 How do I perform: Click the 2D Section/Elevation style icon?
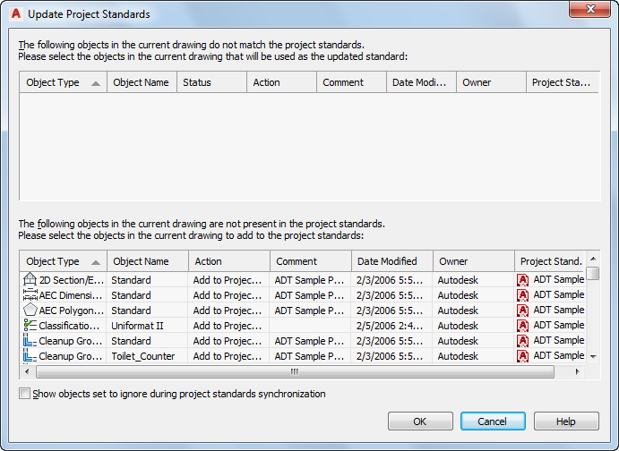30,280
